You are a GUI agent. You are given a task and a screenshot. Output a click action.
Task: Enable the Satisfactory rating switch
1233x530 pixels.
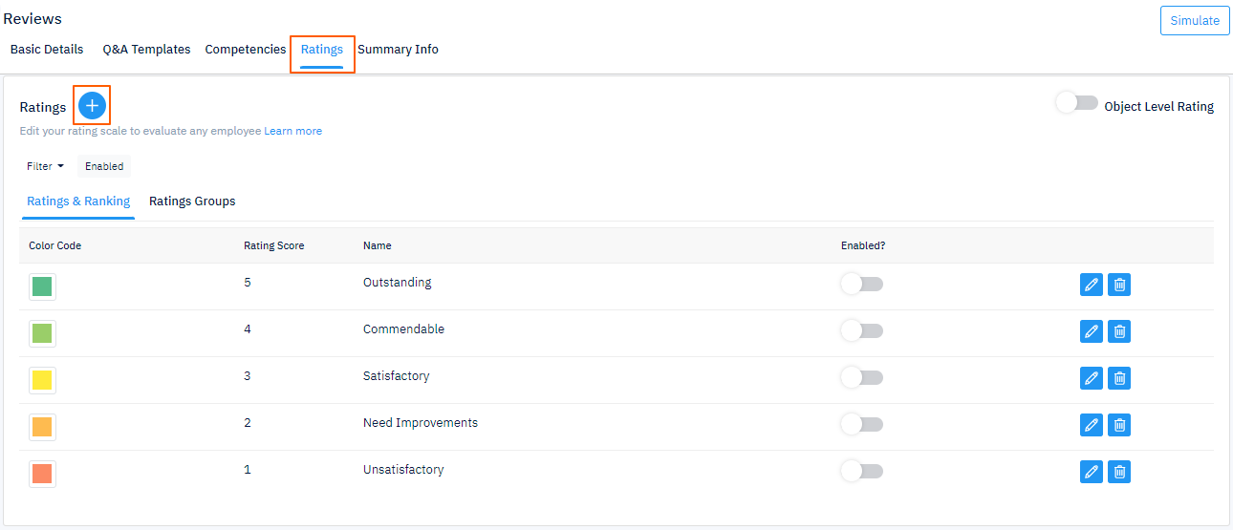pyautogui.click(x=862, y=377)
